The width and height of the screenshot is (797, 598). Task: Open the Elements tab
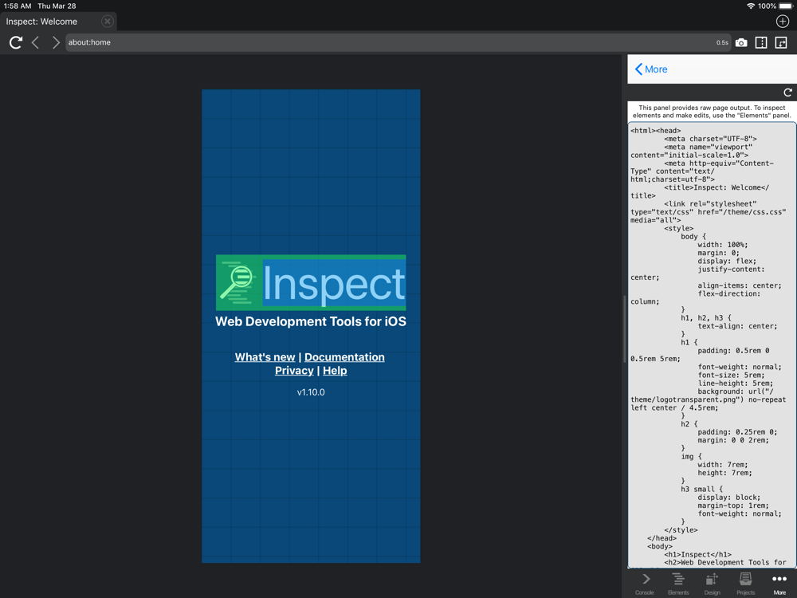coord(678,584)
